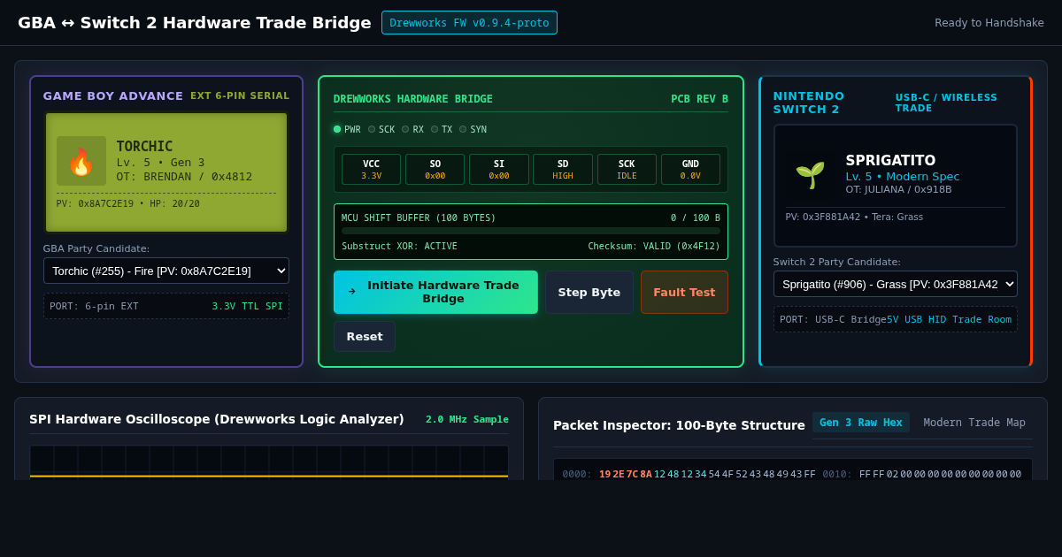The height and width of the screenshot is (557, 1062).
Task: Click Substruct XOR: ACTIVE text
Action: point(400,247)
